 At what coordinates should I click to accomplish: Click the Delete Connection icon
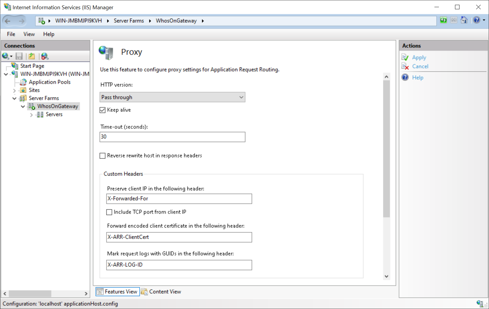click(45, 56)
